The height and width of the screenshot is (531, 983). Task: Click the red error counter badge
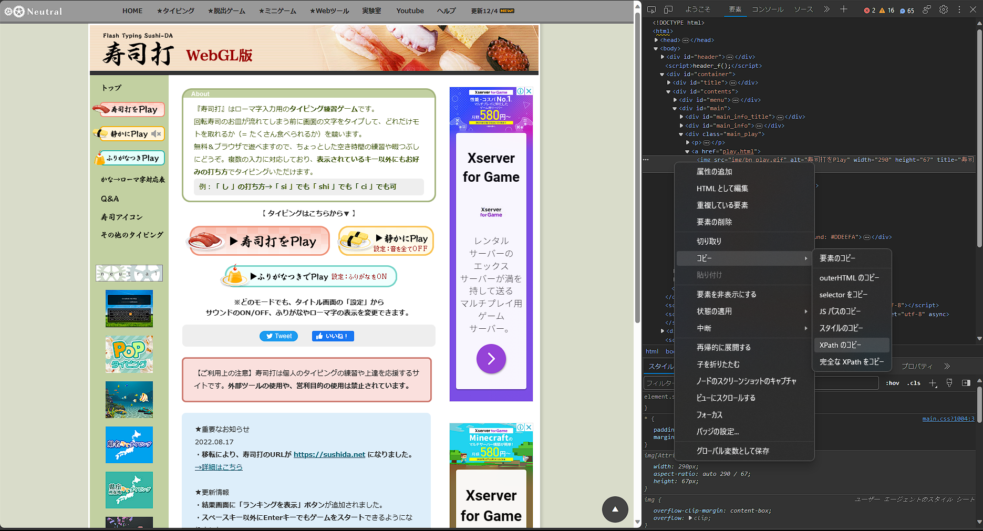tap(867, 10)
